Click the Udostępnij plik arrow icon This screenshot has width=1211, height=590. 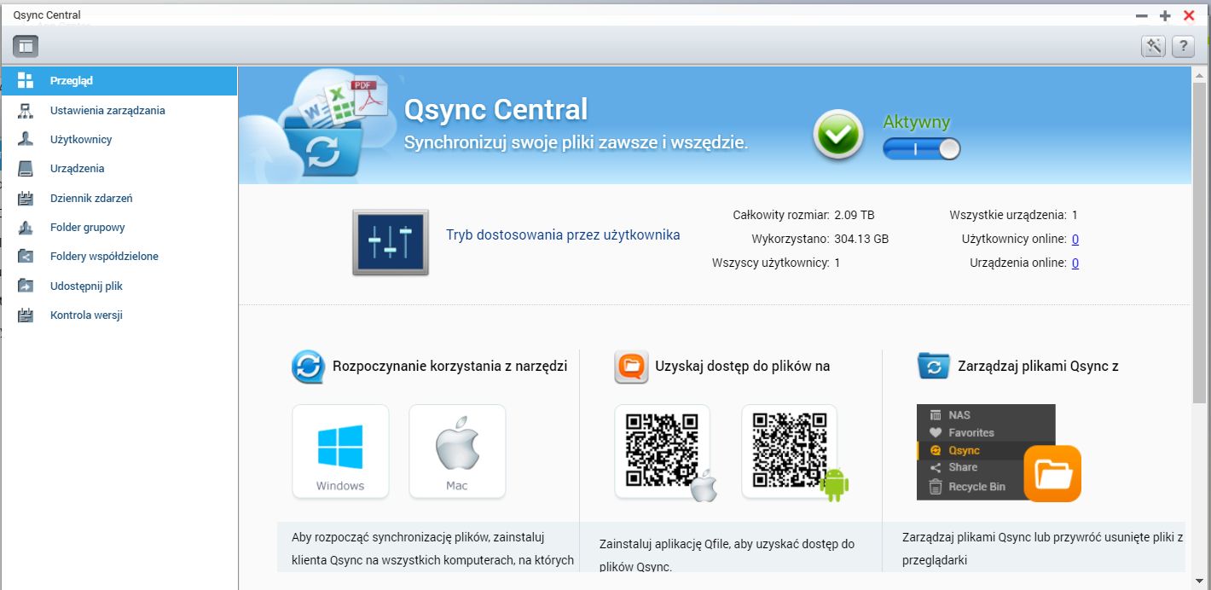tap(26, 286)
